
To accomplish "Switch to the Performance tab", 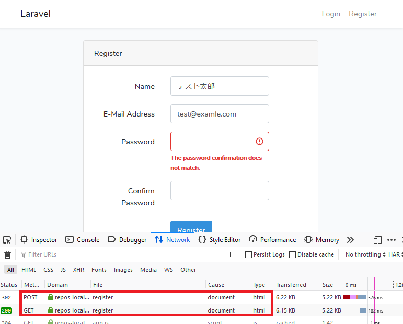I will [x=272, y=240].
